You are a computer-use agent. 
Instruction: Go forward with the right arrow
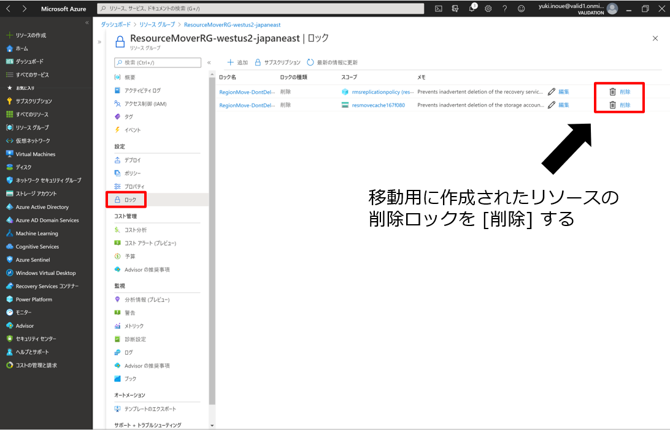25,9
